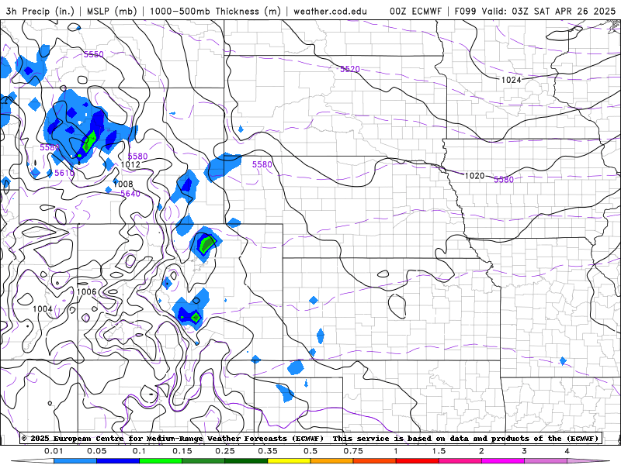Select the dark blue legend color segment
This screenshot has width=621, height=465.
118,461
